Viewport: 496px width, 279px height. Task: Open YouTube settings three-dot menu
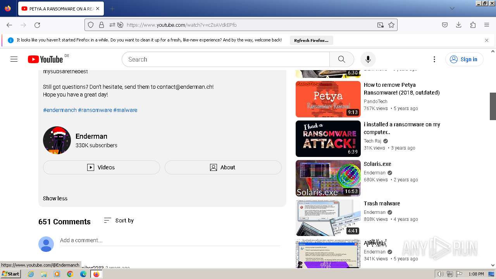434,59
